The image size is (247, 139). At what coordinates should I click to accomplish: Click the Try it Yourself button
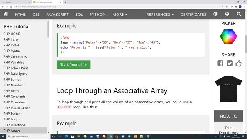(74, 64)
